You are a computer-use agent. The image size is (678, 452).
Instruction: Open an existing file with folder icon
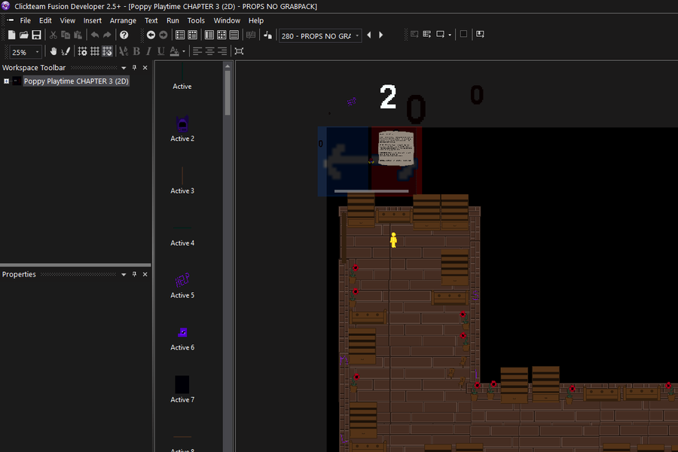coord(24,35)
